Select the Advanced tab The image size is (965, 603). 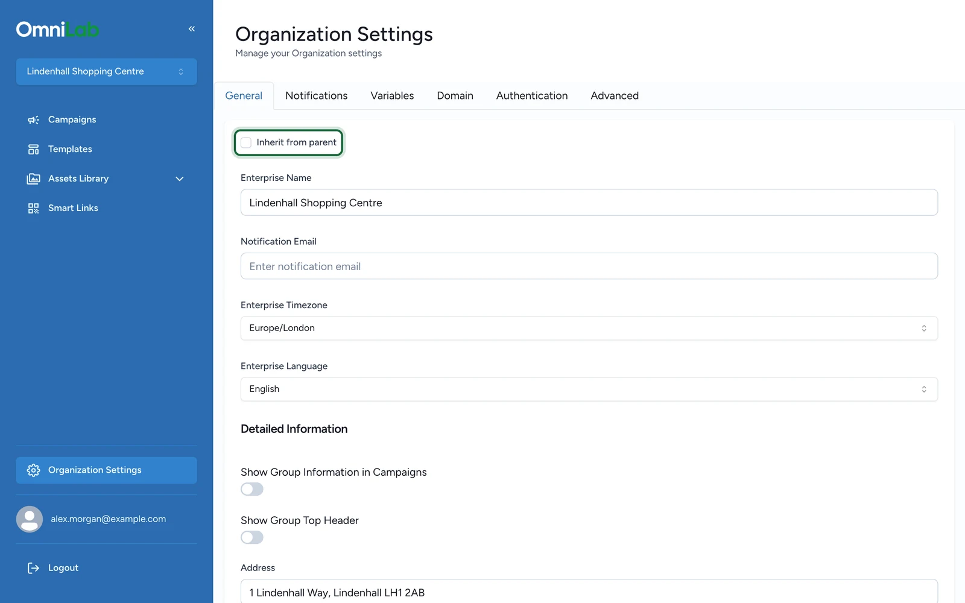[614, 96]
